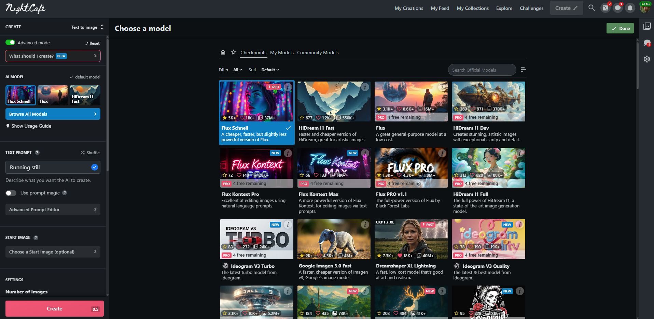Click the dice icon in top bar

[605, 8]
